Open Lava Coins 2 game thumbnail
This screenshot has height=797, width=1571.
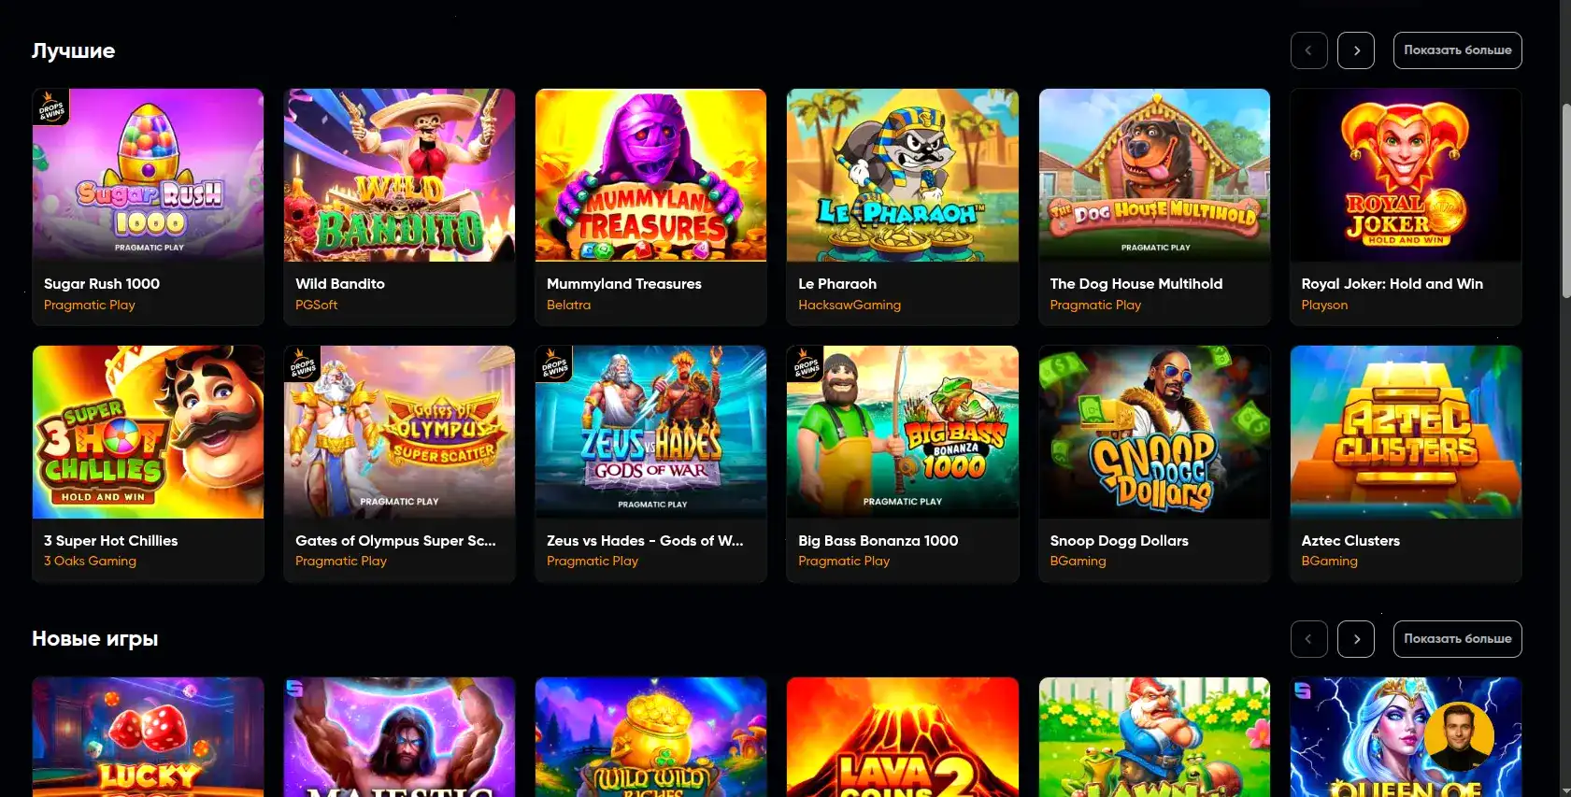point(902,737)
